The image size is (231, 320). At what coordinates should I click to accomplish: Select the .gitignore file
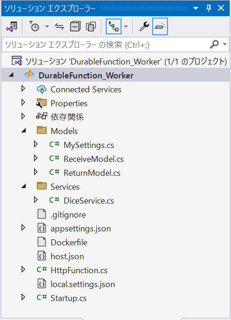[68, 215]
